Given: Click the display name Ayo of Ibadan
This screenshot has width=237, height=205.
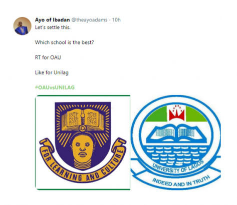Looking at the screenshot, I should pyautogui.click(x=52, y=20).
